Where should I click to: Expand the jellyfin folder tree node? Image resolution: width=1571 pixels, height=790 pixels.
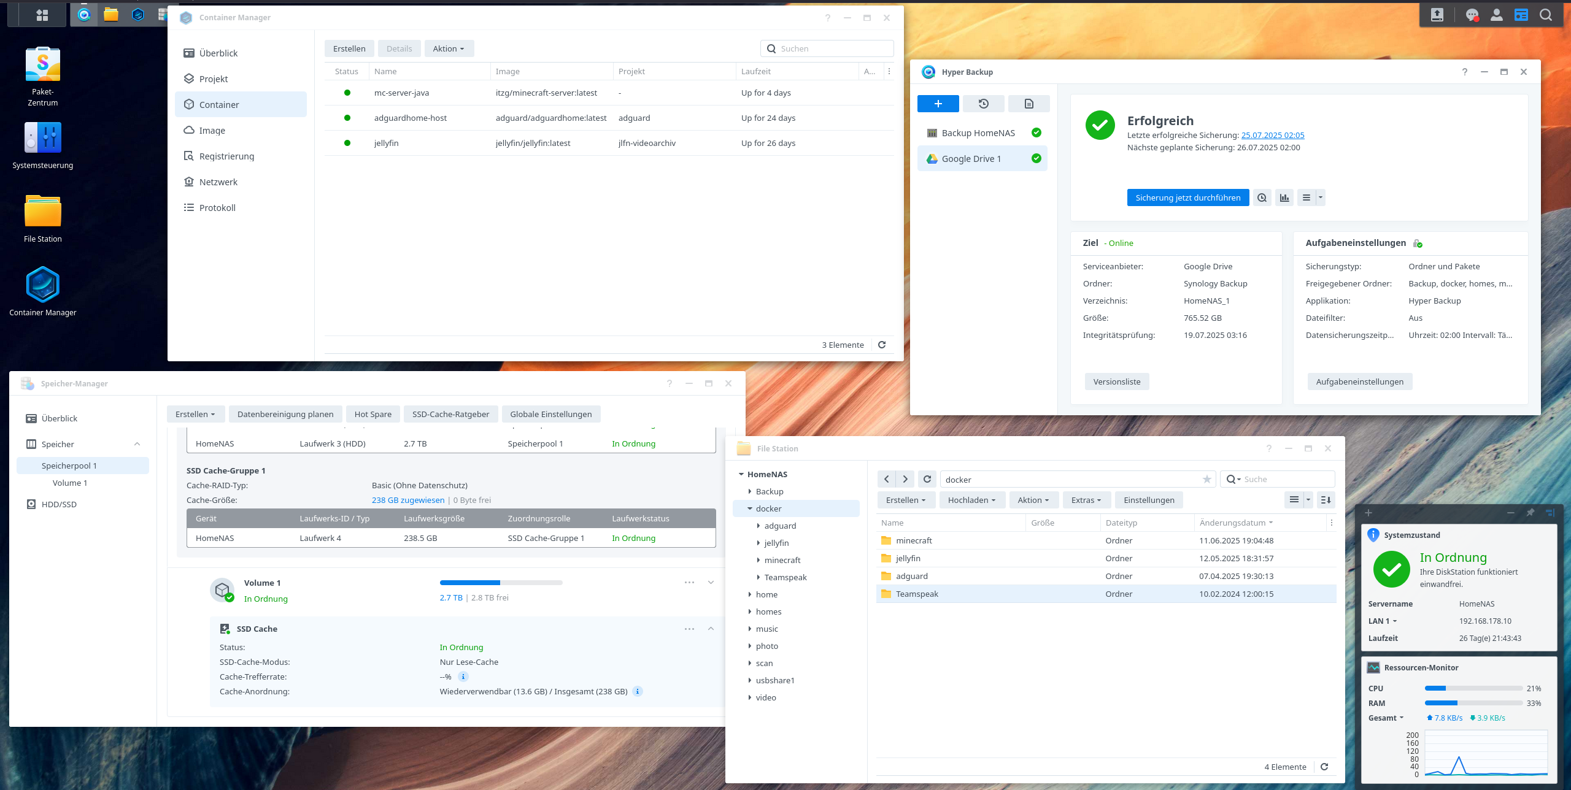[x=758, y=543]
